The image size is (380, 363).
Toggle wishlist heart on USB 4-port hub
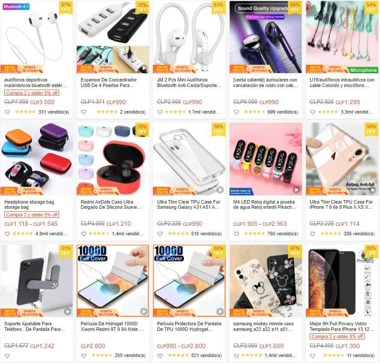pyautogui.click(x=84, y=112)
